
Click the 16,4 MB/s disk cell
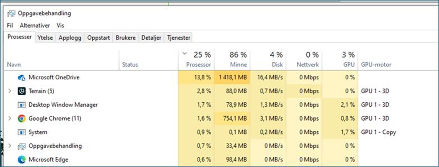click(x=269, y=78)
